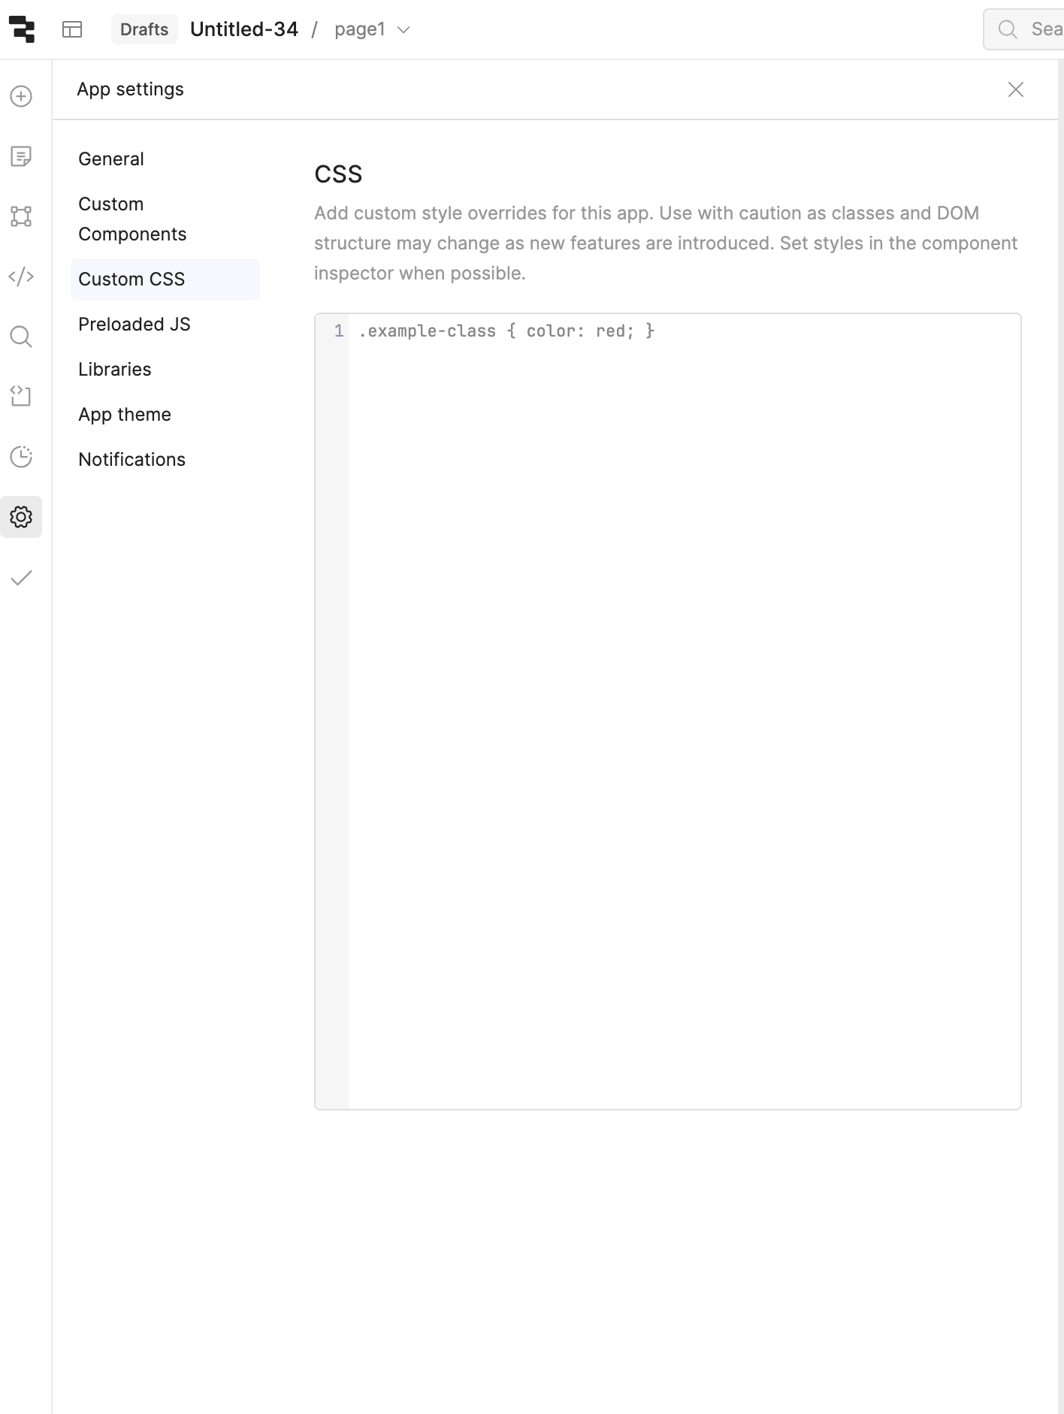Viewport: 1064px width, 1414px height.
Task: Go to App theme settings
Action: tap(125, 415)
